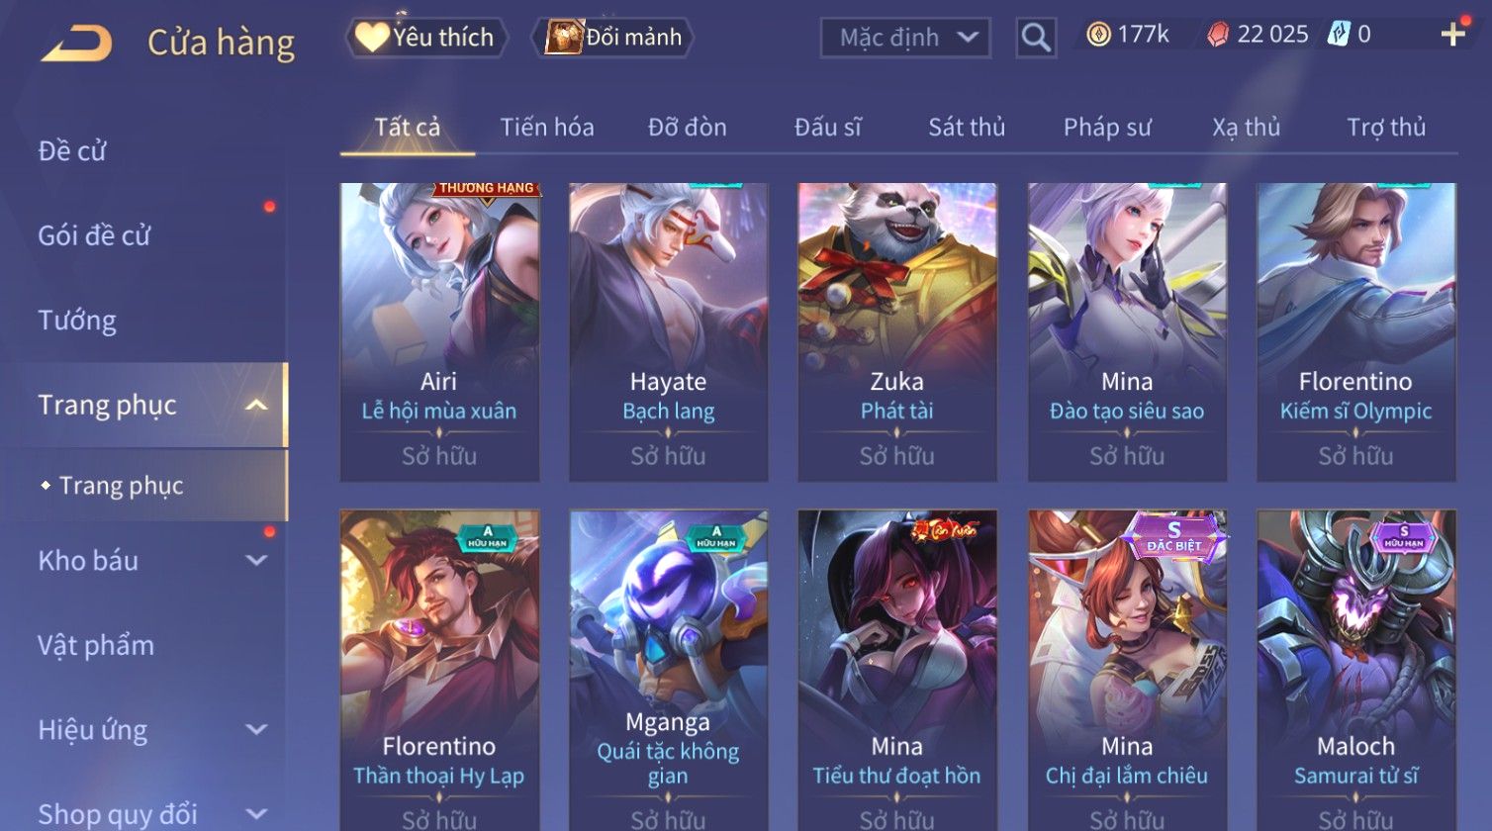Select the Pháp sư tab
The image size is (1492, 831).
1107,128
